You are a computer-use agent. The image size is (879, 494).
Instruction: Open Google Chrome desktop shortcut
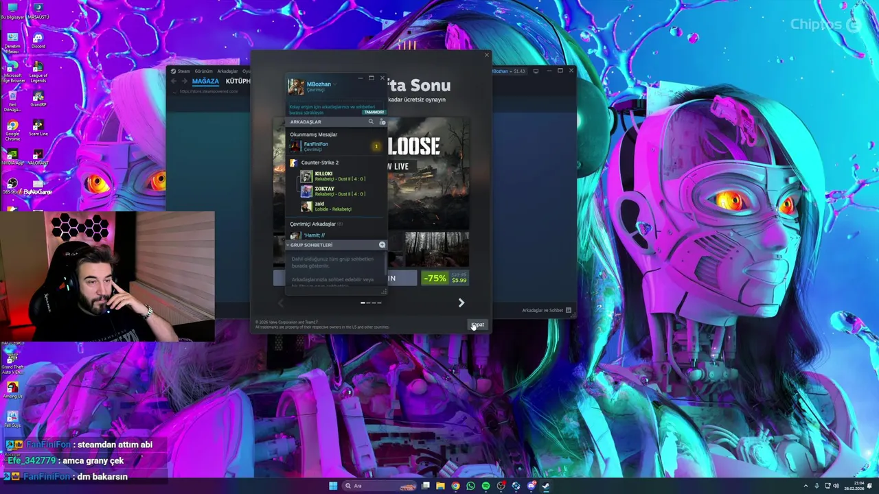click(x=12, y=131)
